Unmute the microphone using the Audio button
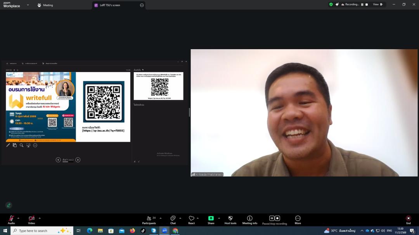Screen dimensions: 419x235 (11, 219)
